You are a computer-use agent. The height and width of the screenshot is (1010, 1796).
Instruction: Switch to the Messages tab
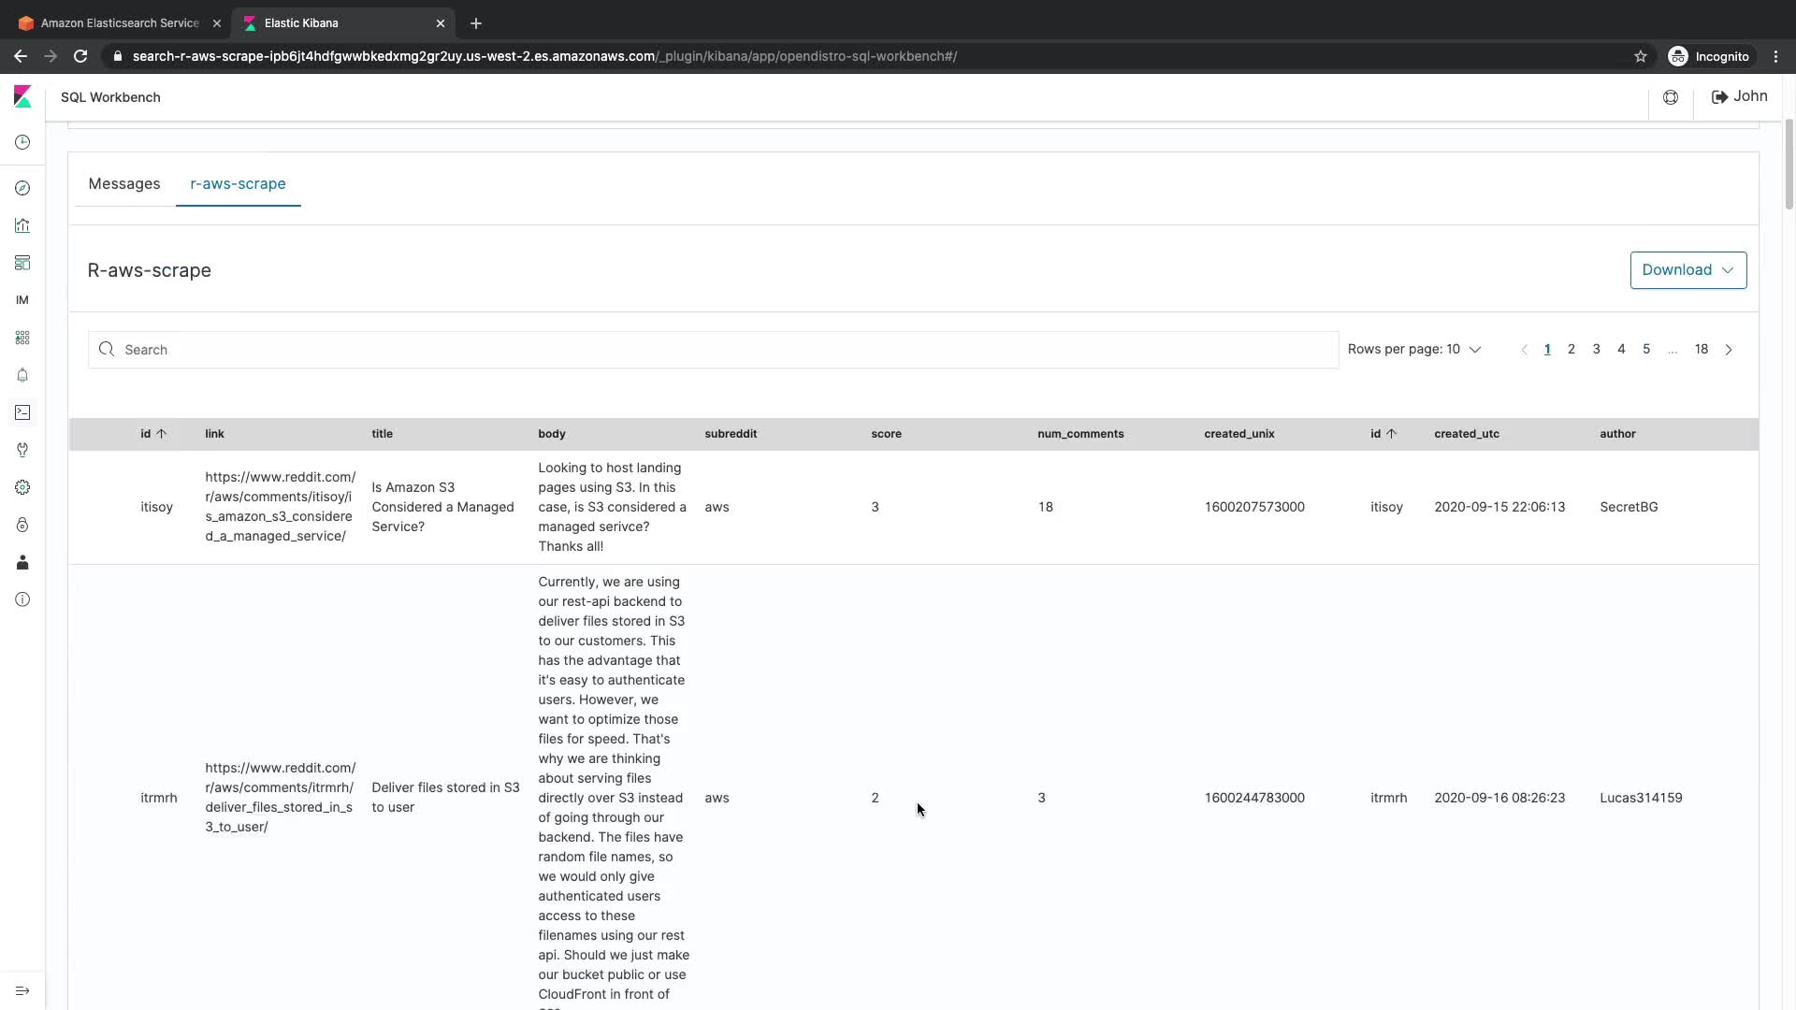pos(124,184)
